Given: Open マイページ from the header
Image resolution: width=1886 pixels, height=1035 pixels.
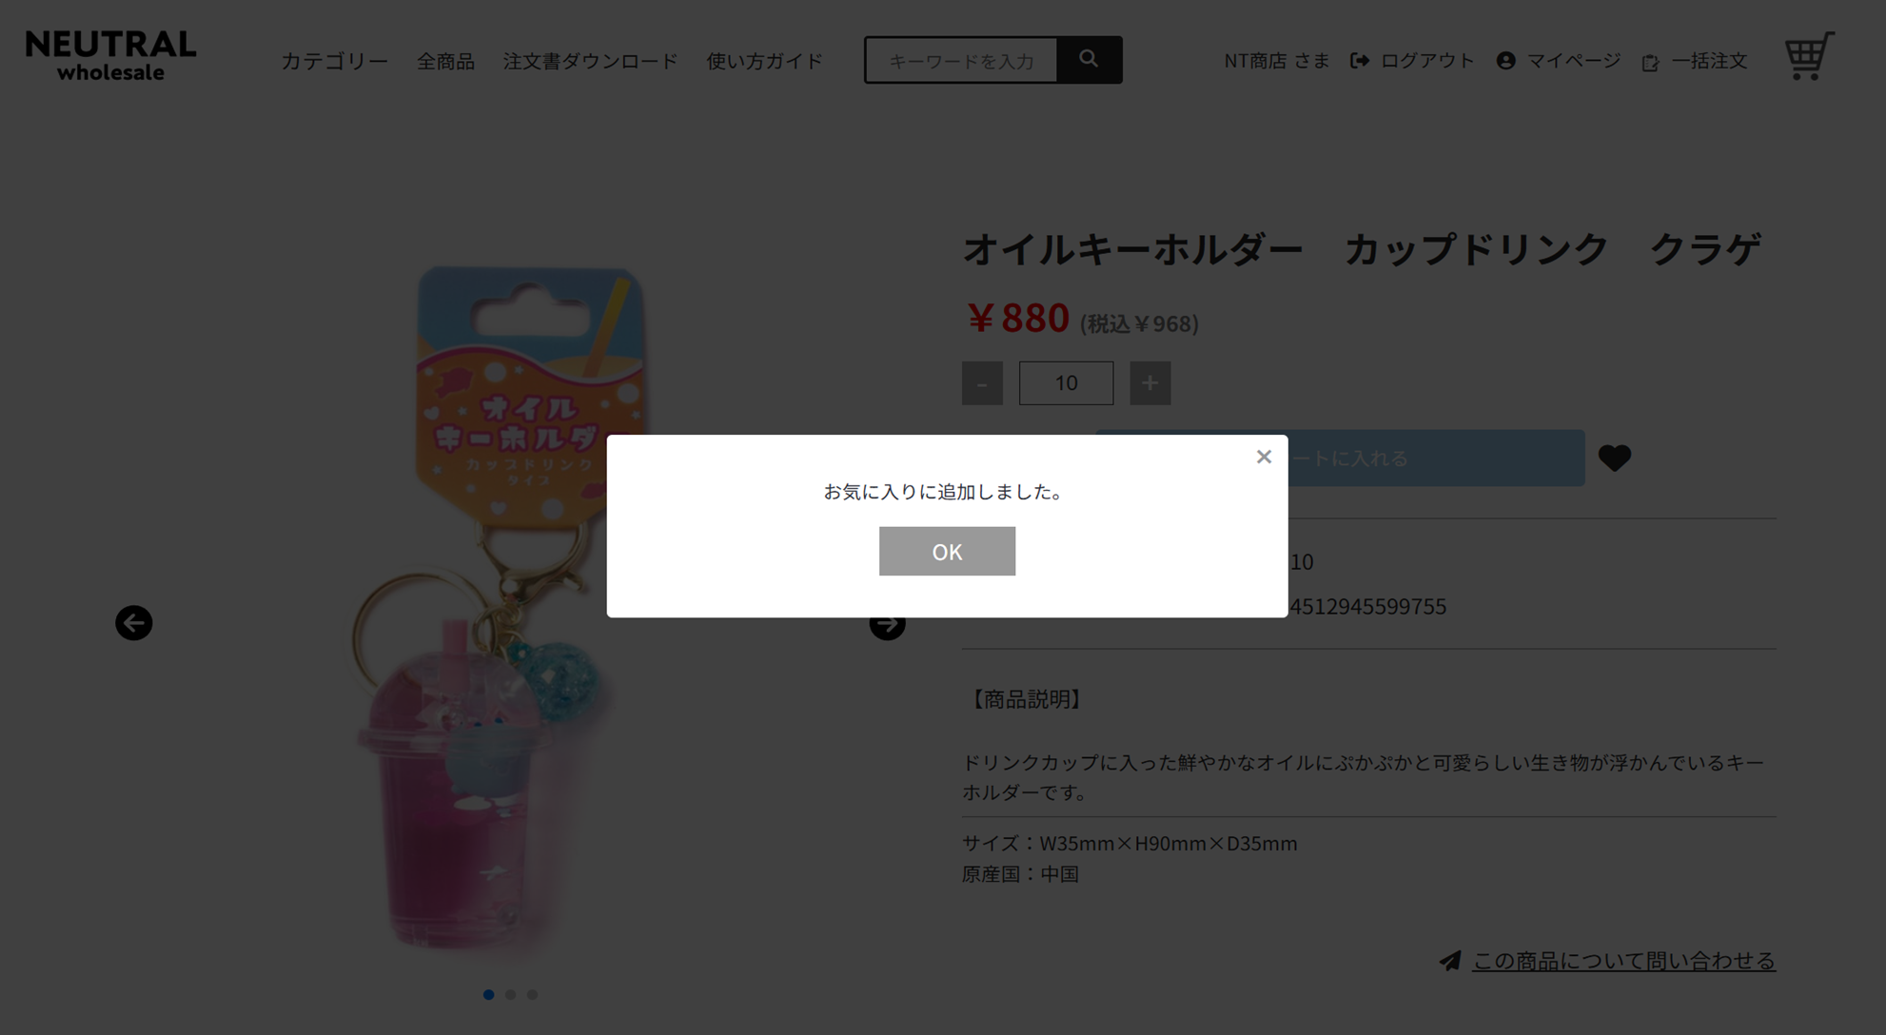Looking at the screenshot, I should coord(1558,61).
